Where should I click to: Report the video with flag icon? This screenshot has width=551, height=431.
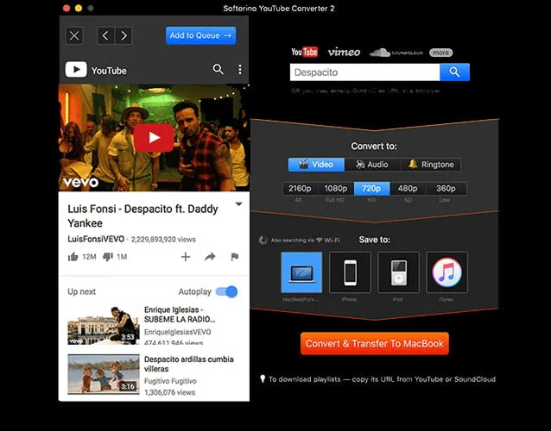point(235,257)
